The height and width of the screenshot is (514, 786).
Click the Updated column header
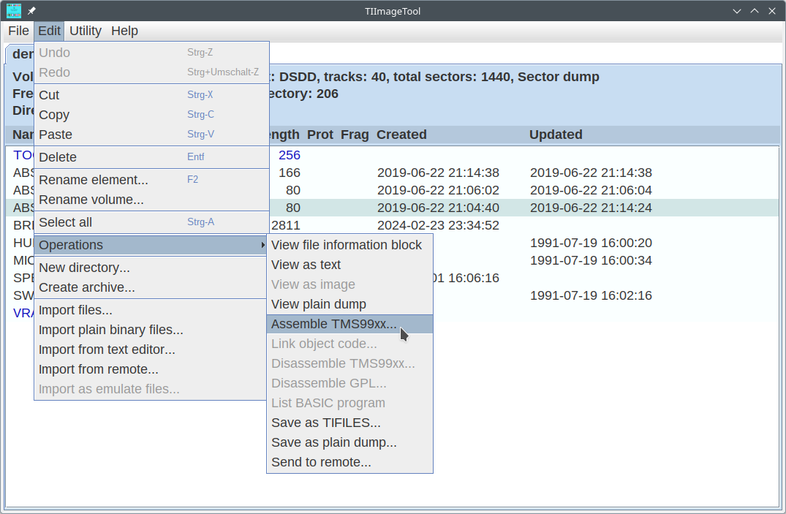(x=556, y=135)
